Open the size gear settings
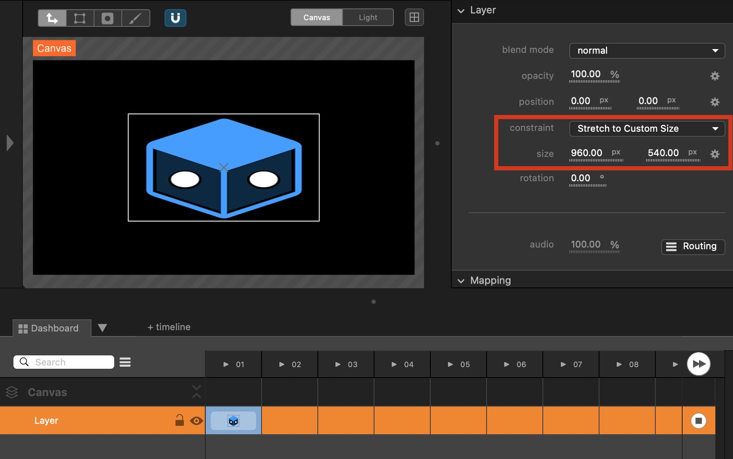 pos(715,154)
